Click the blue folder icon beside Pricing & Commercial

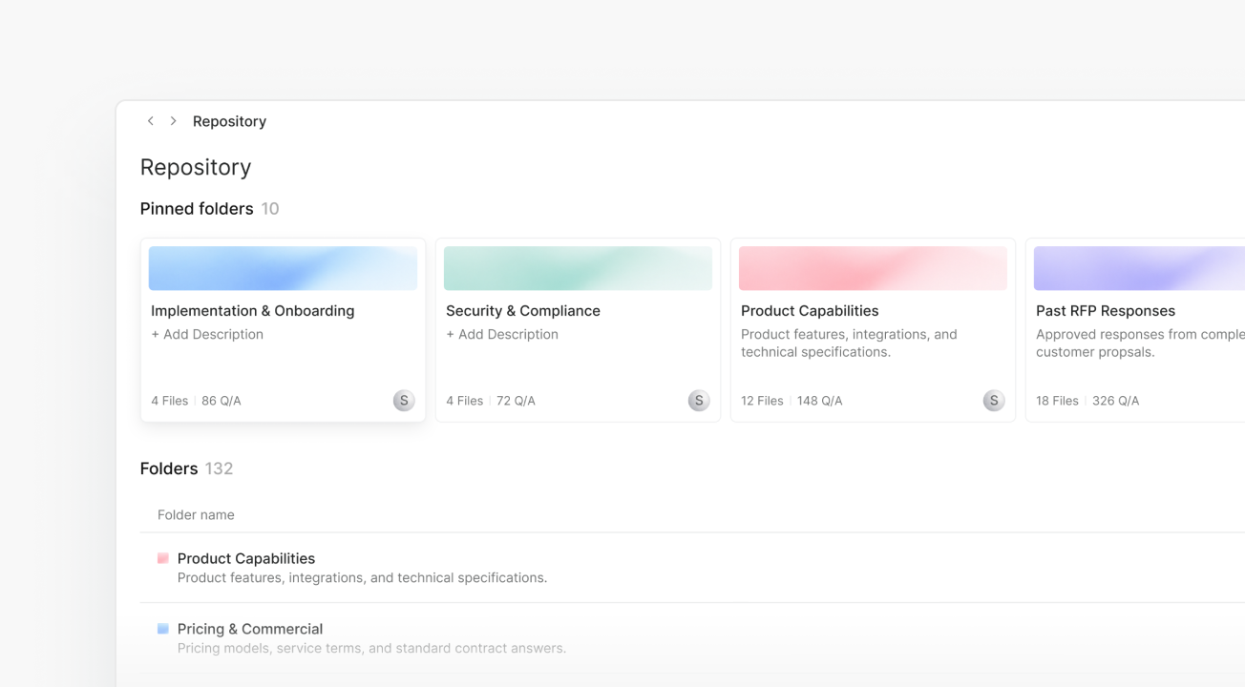pyautogui.click(x=163, y=629)
